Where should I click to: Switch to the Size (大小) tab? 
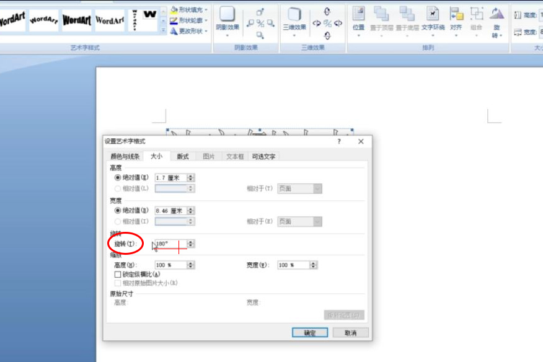[x=157, y=156]
